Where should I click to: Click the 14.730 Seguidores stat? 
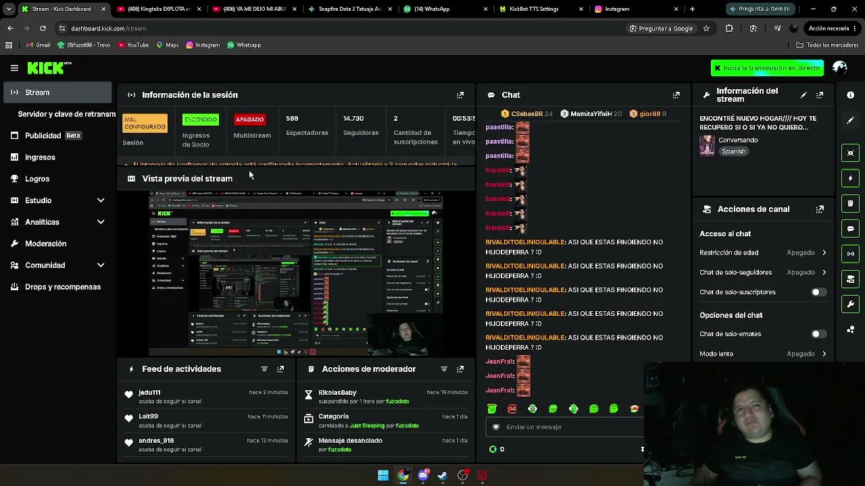pos(361,126)
